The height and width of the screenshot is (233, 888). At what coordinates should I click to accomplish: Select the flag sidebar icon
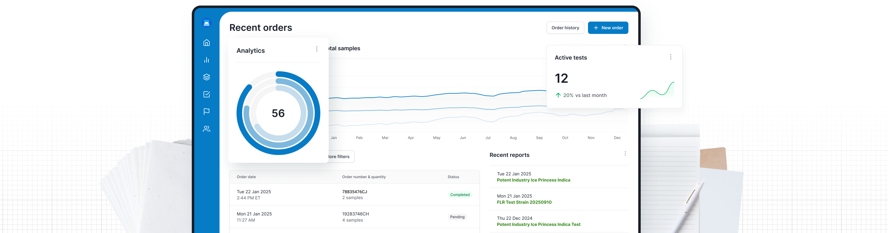point(207,112)
